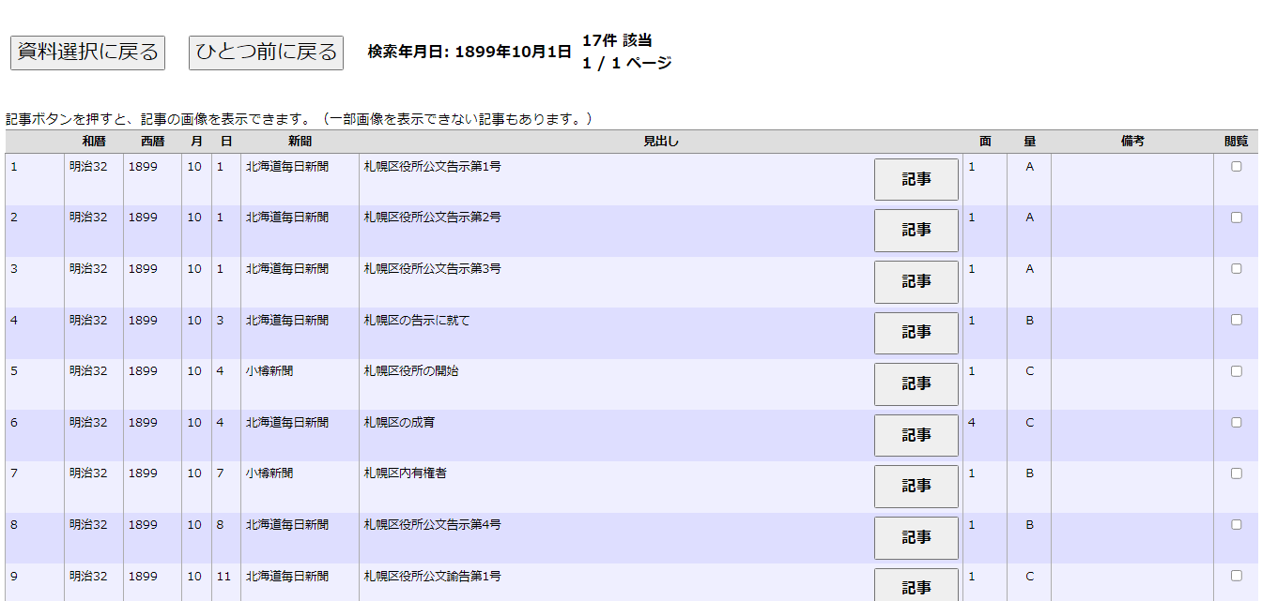Click the 見出し column header
1262x601 pixels.
click(660, 142)
